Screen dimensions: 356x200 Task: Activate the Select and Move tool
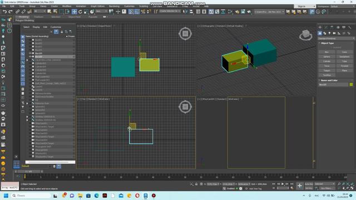pyautogui.click(x=74, y=12)
